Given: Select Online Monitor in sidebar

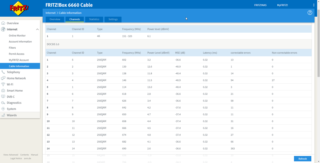Looking at the screenshot, I should [x=17, y=36].
